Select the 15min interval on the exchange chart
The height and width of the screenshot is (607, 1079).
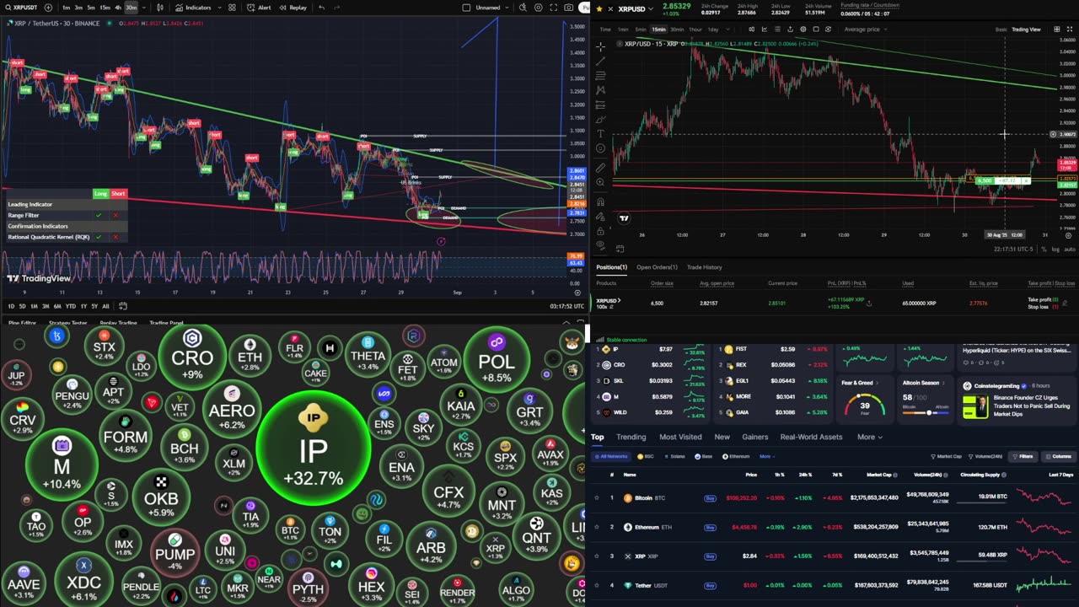pyautogui.click(x=658, y=29)
